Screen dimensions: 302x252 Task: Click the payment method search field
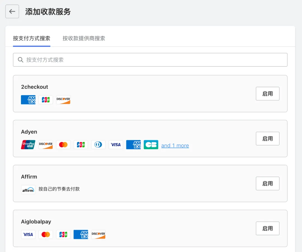coord(150,60)
